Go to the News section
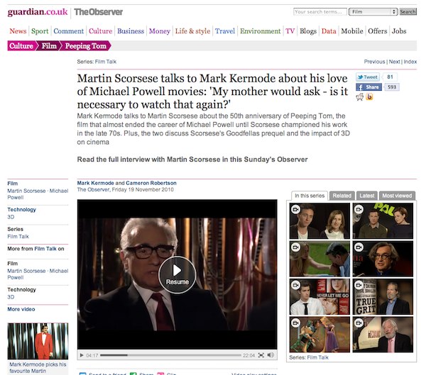 point(18,31)
